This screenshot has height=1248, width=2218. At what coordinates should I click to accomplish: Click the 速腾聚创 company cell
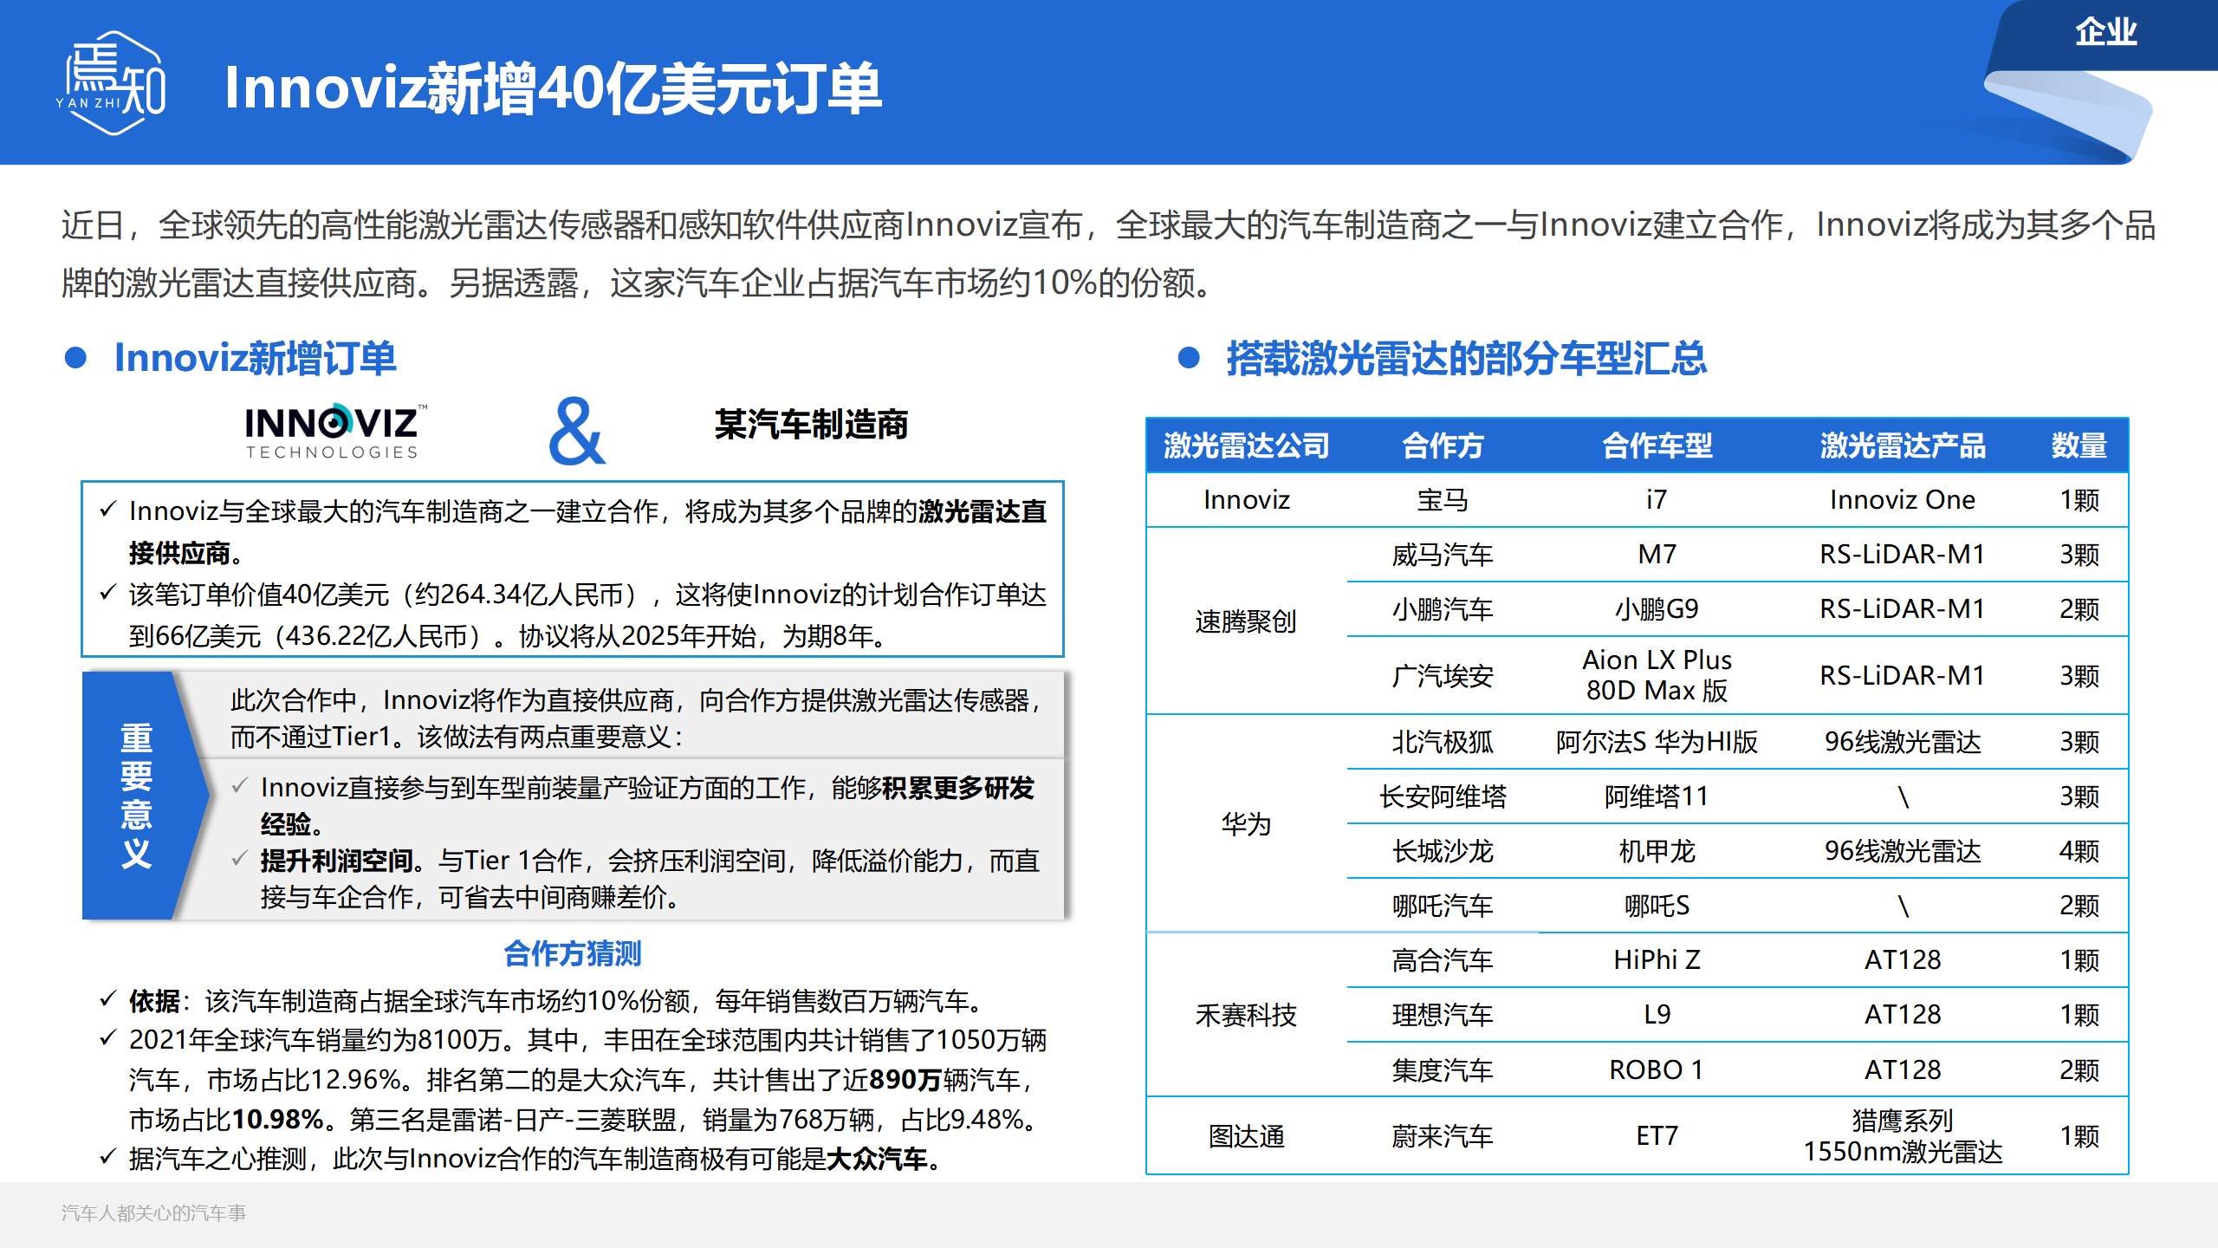[1246, 621]
